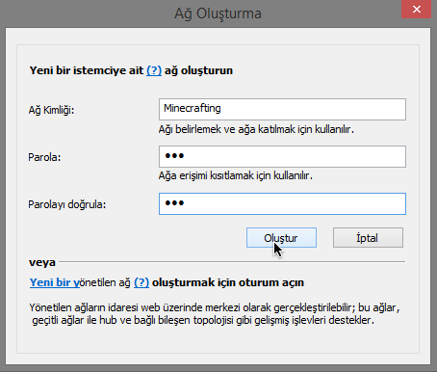Click the 'veya' separator label
This screenshot has height=372, width=437.
click(x=42, y=262)
